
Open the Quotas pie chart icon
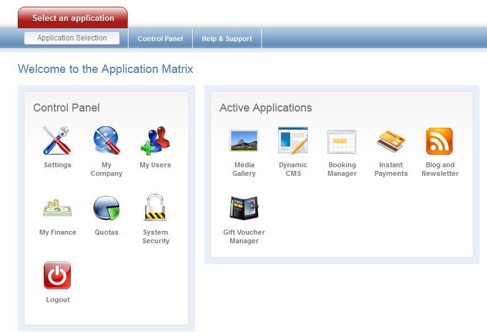[106, 208]
